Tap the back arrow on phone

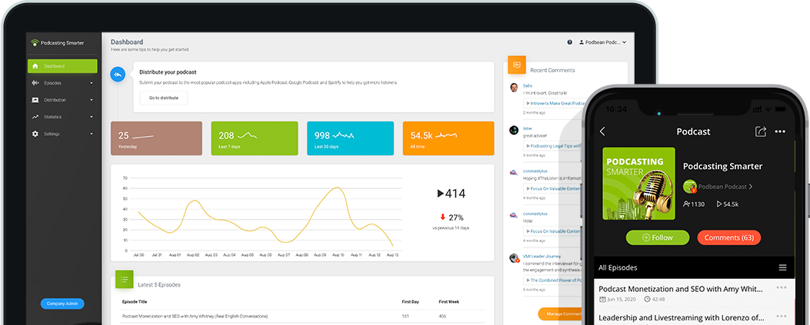click(602, 131)
